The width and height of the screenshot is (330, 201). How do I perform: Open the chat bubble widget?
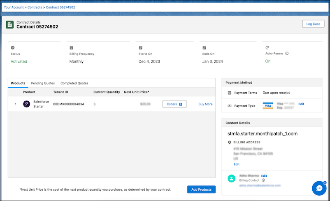(319, 188)
